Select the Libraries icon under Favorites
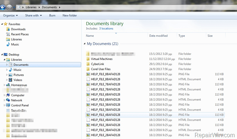The image size is (237, 139). tap(8, 39)
